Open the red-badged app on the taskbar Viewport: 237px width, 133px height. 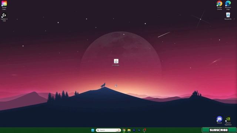(144, 130)
